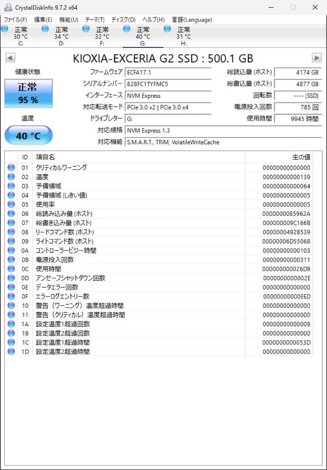Open the ディスク(D) menu

coord(123,20)
